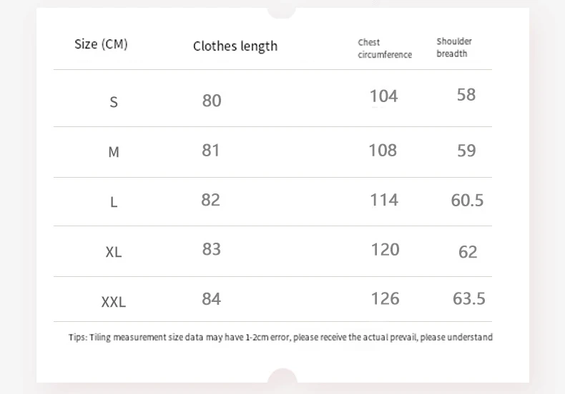Click the Size (CM) column header

point(101,44)
